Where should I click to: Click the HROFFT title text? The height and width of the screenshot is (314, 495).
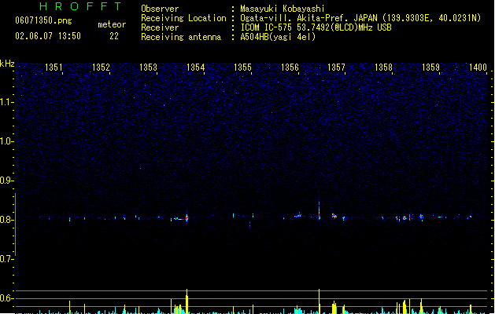click(80, 6)
